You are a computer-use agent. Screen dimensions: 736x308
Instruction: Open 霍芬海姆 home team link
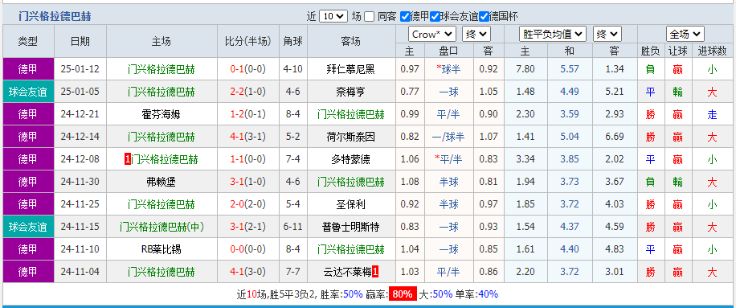(x=161, y=114)
